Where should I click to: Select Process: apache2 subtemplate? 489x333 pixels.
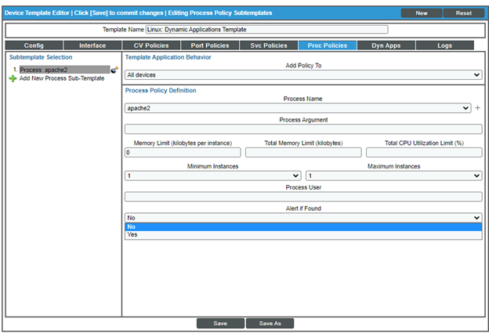[64, 70]
